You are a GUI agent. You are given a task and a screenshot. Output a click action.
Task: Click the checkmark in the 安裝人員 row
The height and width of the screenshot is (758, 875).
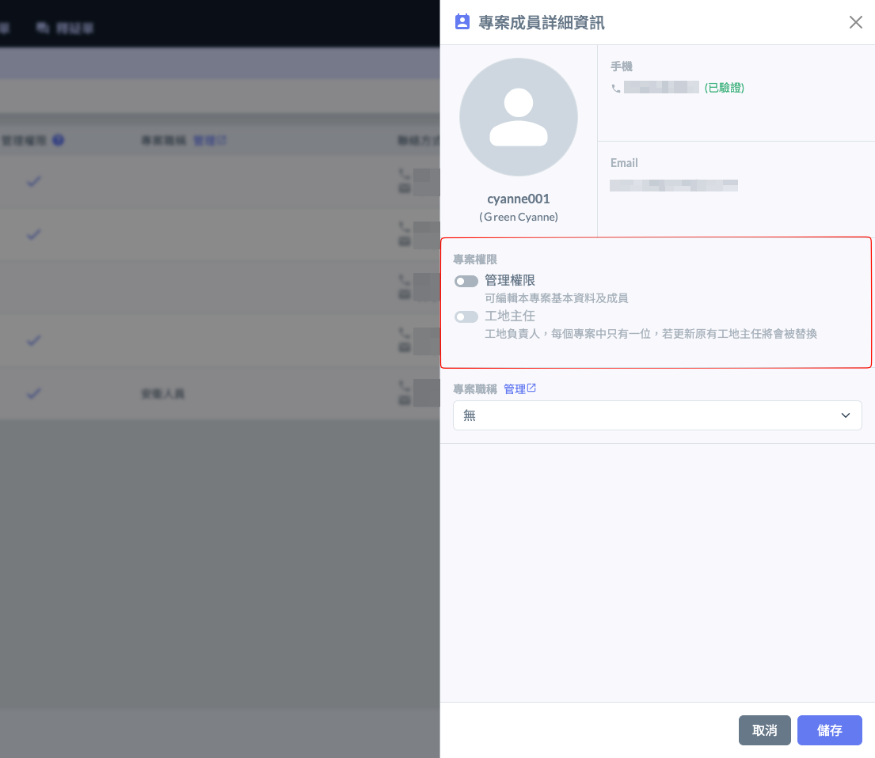(33, 393)
